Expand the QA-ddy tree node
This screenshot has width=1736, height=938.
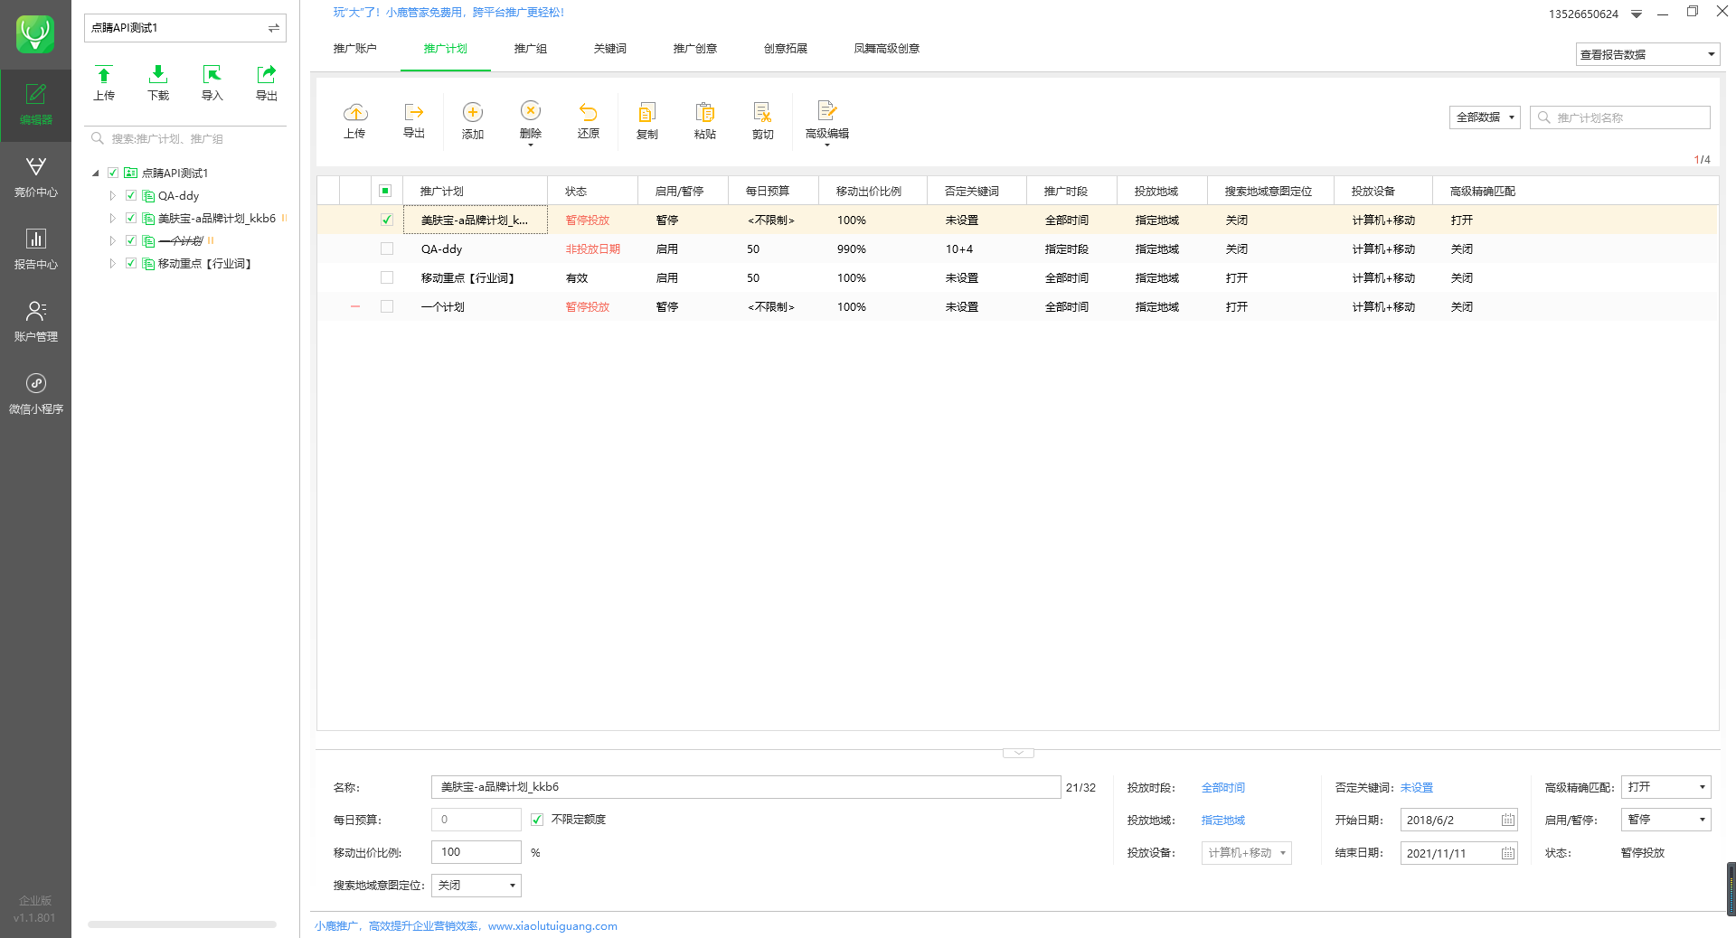tap(112, 195)
